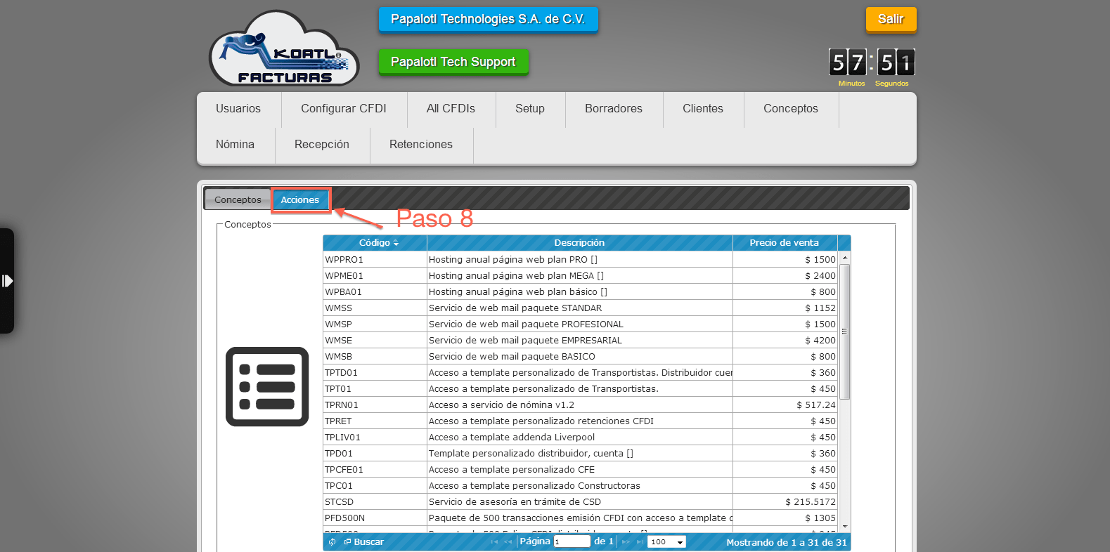The image size is (1110, 552).
Task: Click description 'Servicio de asesoría en trámite de CSD'
Action: pos(515,501)
